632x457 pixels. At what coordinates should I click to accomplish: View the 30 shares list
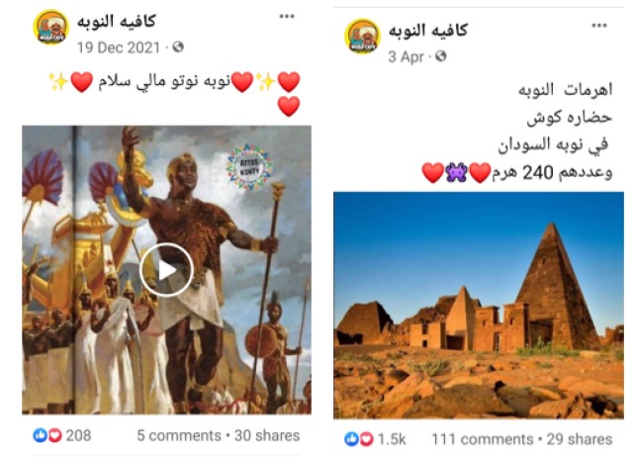[267, 435]
